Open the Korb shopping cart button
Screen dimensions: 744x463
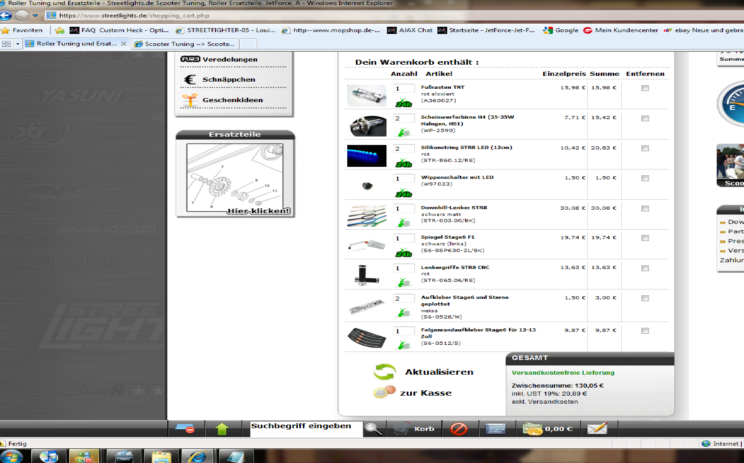pos(414,429)
